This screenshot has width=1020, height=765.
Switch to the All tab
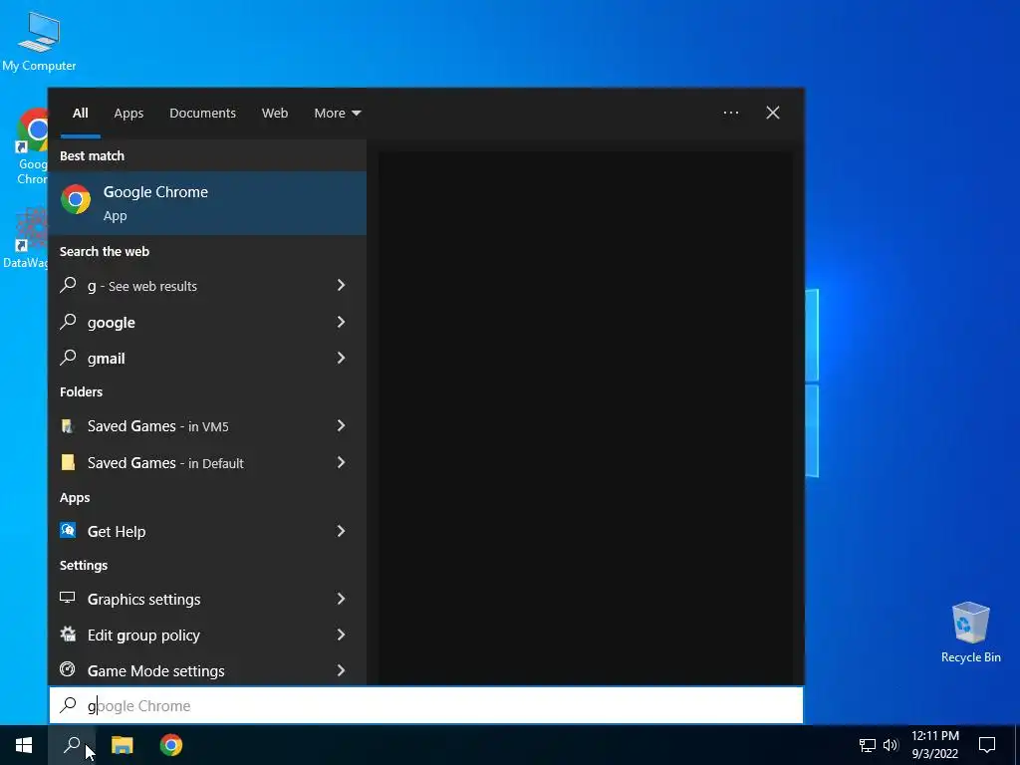coord(80,114)
